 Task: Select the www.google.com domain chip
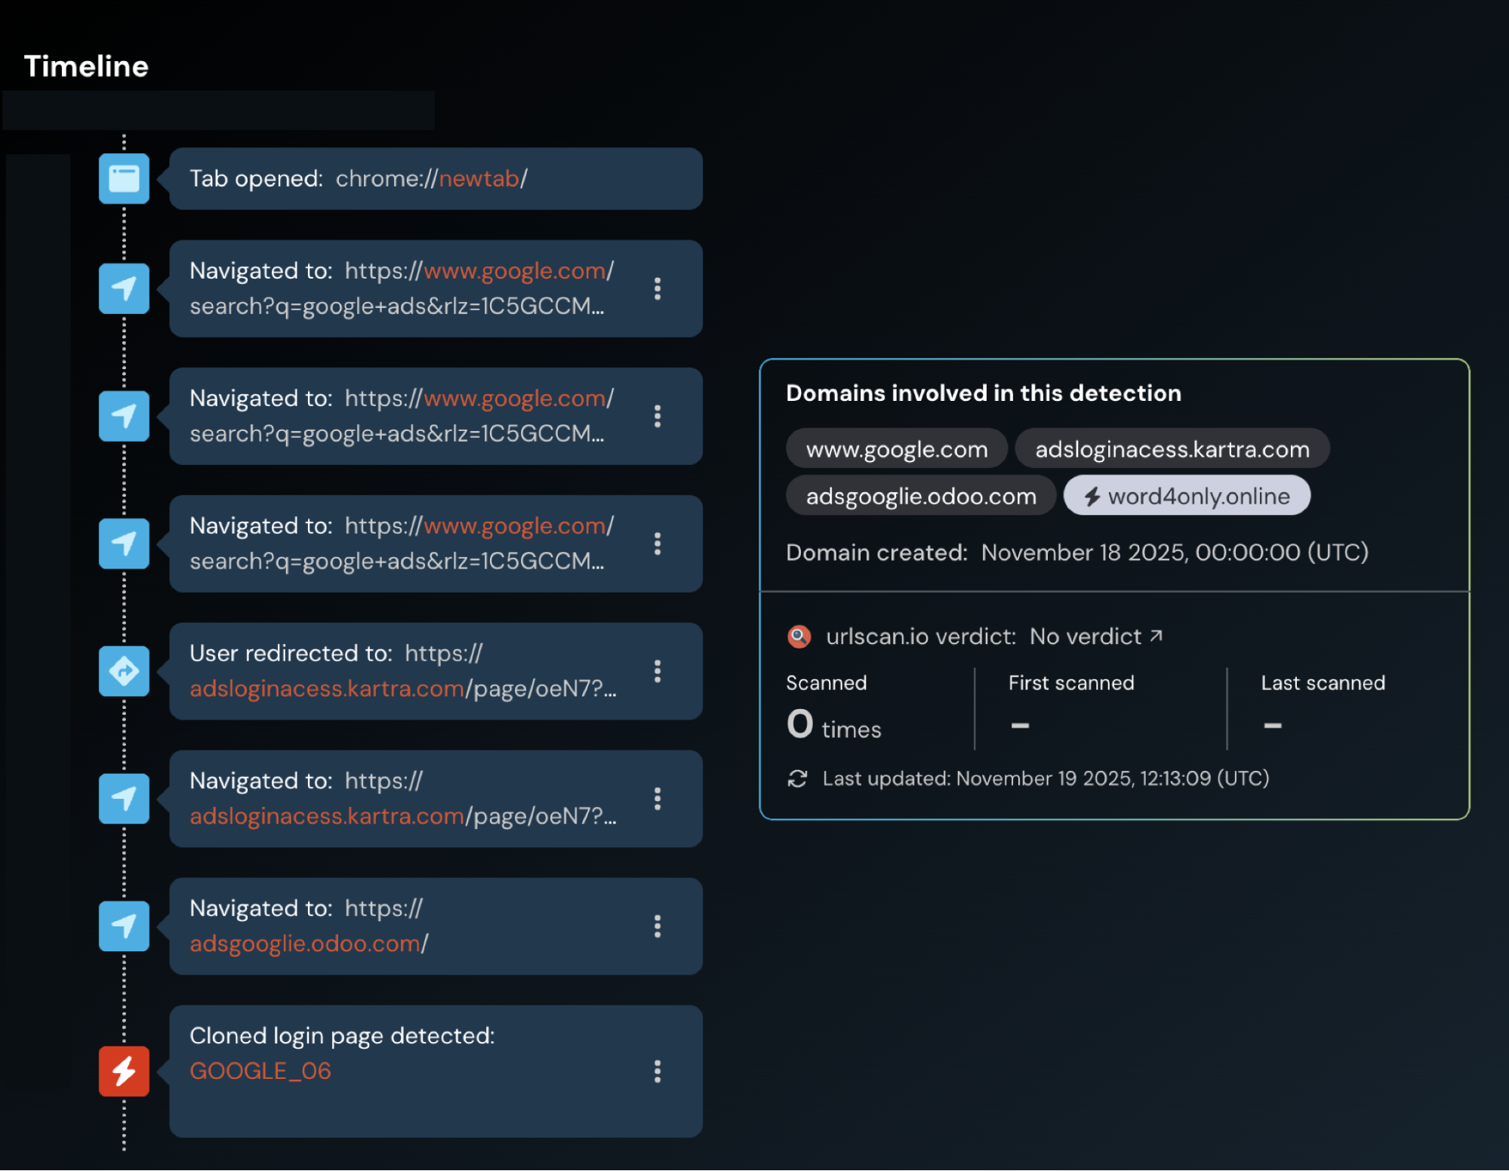[x=896, y=448]
